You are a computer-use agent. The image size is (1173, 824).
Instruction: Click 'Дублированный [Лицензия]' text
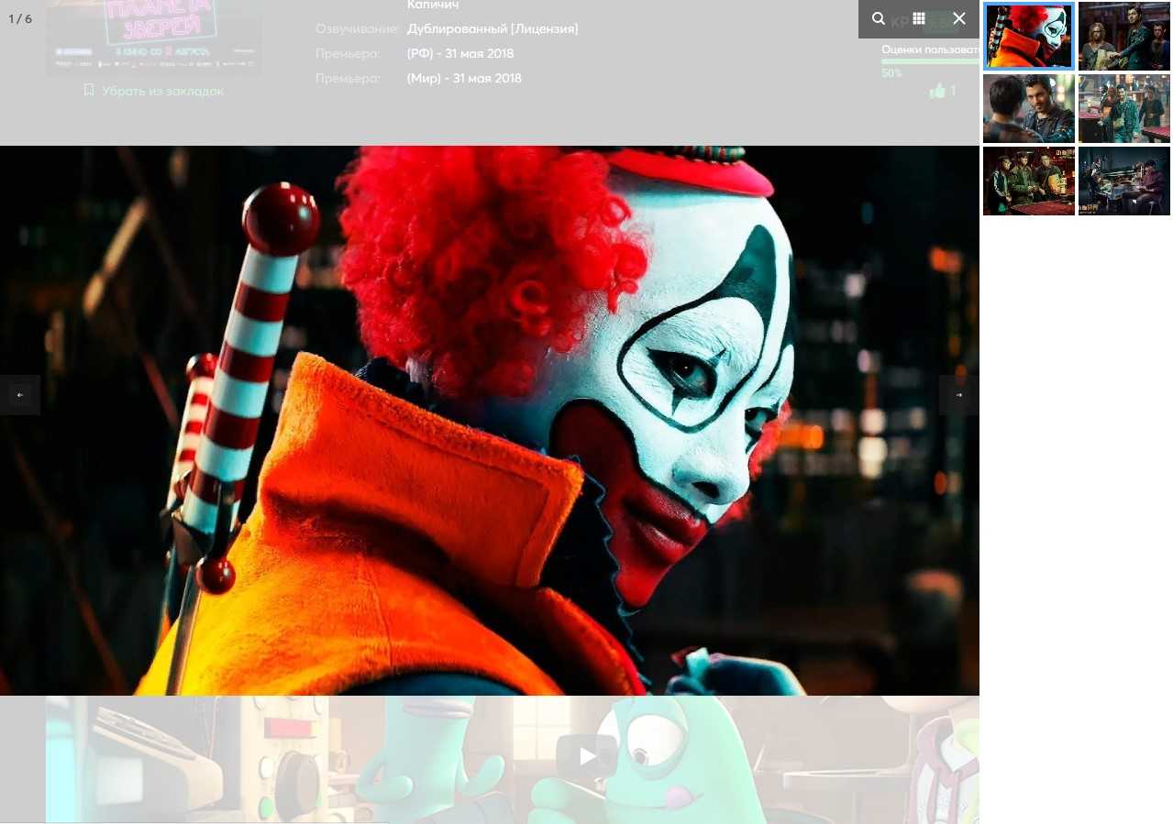point(492,29)
